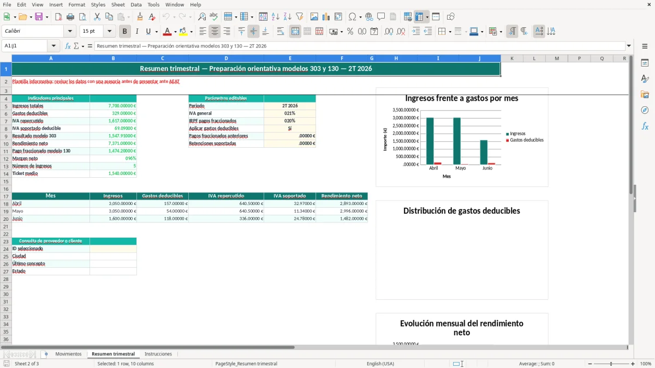Open the Format menu
The image size is (655, 368).
[76, 4]
